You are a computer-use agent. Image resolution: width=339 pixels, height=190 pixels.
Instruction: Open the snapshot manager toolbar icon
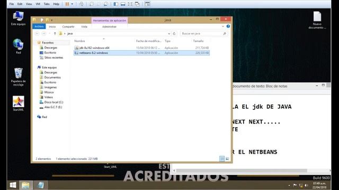[106, 4]
